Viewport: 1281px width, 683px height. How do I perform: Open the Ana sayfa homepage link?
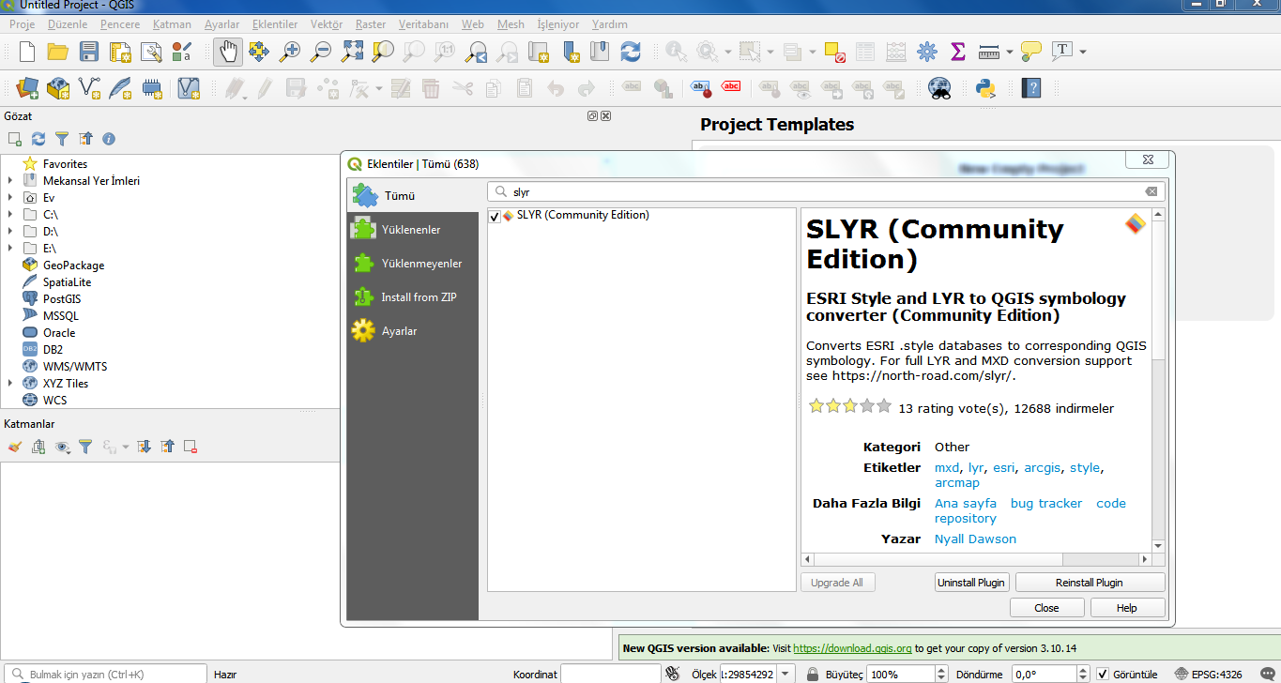point(966,504)
